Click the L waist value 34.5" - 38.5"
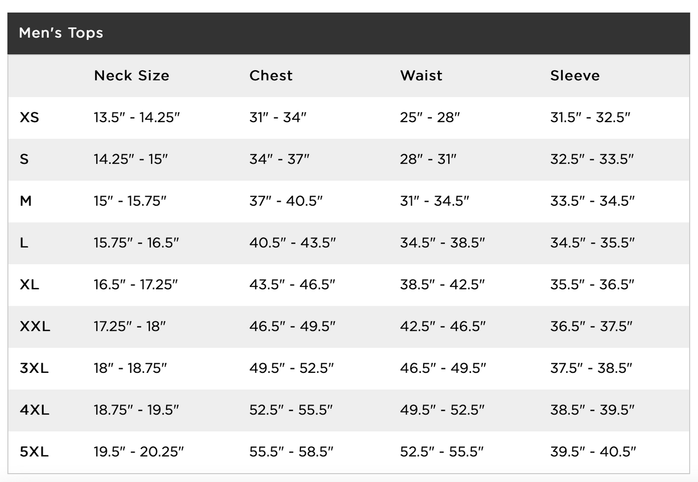This screenshot has height=482, width=698. tap(442, 242)
